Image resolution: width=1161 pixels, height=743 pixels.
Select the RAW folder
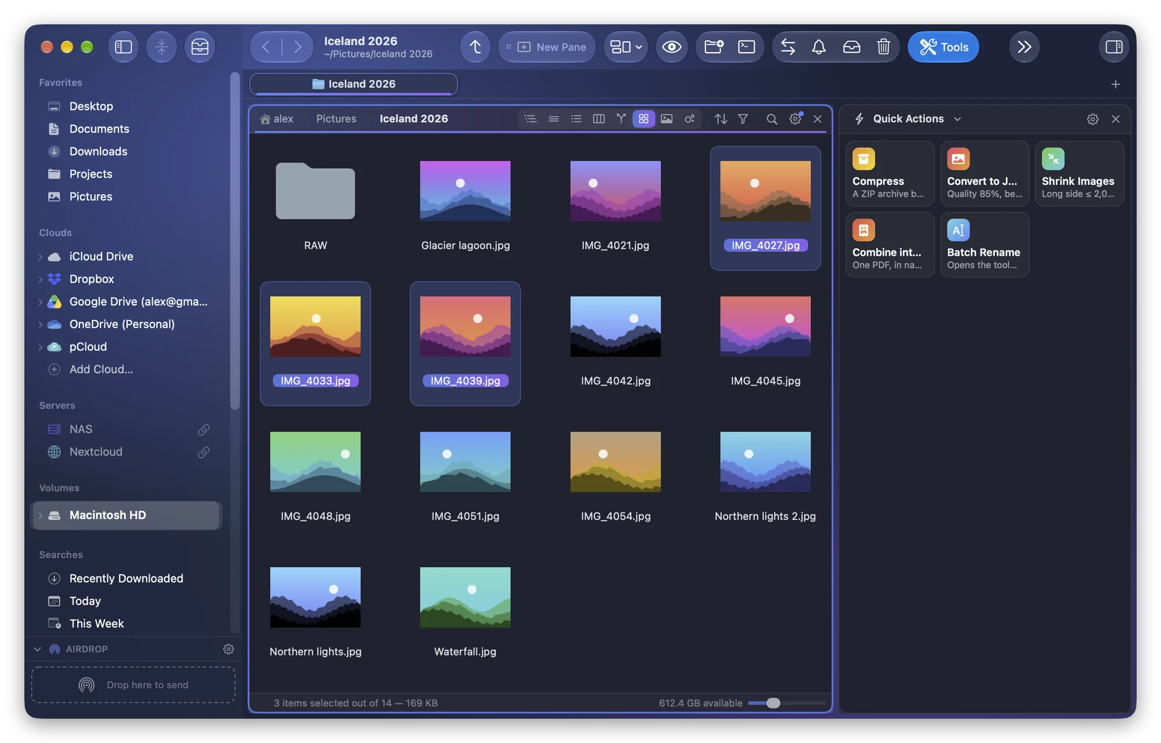315,191
